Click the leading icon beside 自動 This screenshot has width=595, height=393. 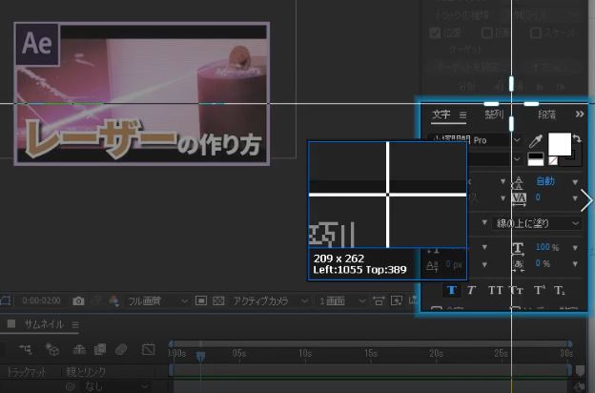(518, 182)
